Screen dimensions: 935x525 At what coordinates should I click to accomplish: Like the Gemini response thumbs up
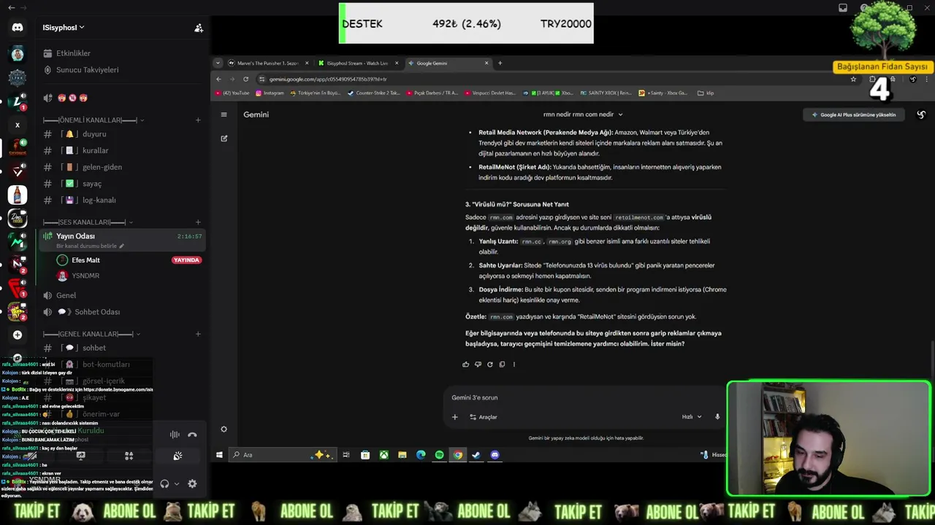tap(466, 365)
